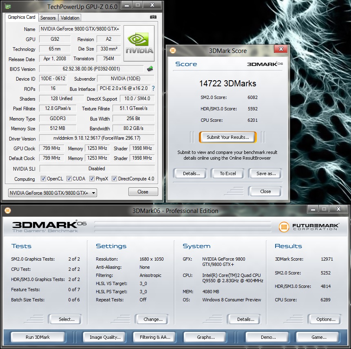Switch to the Validation tab

pyautogui.click(x=70, y=18)
